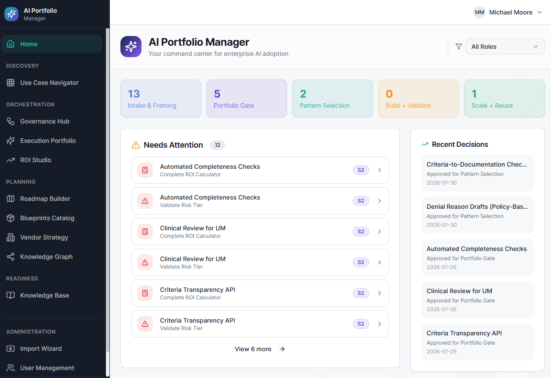Click the green trend icon beside Recent Decisions
Screen dimensions: 551x378
[424, 144]
